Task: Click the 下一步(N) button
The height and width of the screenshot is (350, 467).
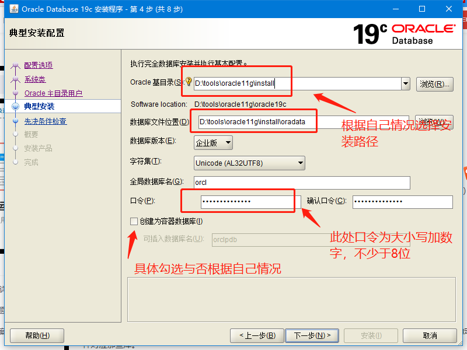Action: pyautogui.click(x=312, y=336)
